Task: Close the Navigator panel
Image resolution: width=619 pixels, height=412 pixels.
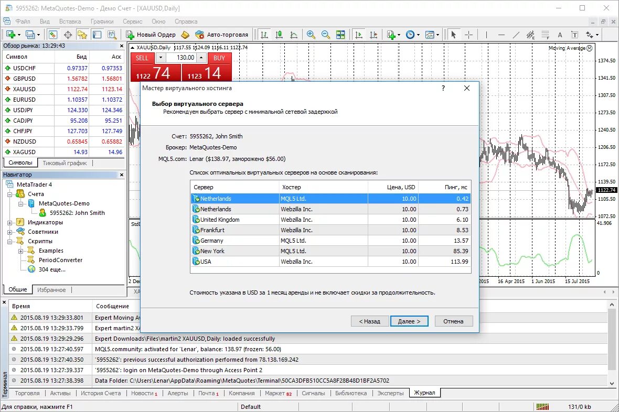Action: tap(122, 175)
